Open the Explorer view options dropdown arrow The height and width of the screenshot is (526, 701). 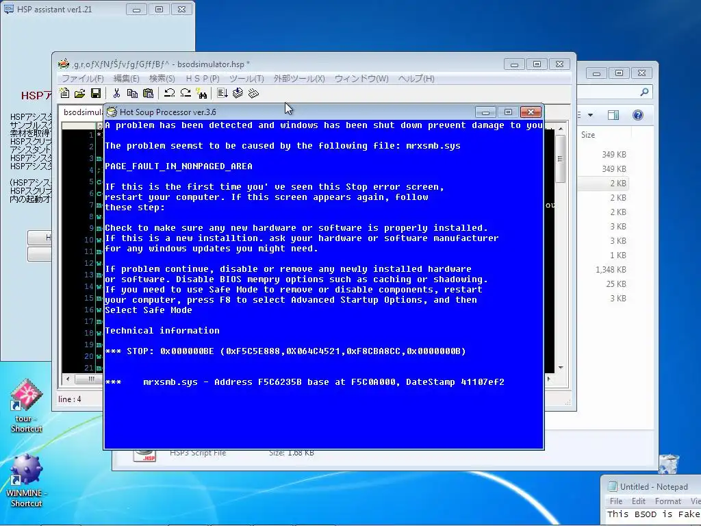(590, 115)
